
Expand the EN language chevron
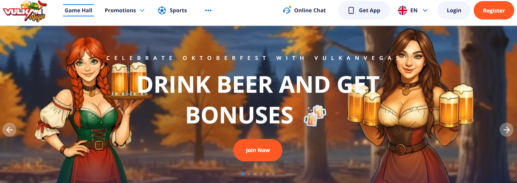click(425, 10)
